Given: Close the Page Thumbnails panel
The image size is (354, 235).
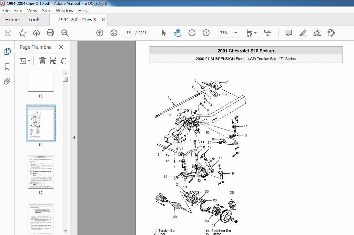Looking at the screenshot, I should 61,47.
